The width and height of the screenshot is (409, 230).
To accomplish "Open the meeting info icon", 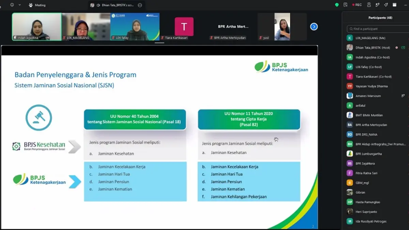I will [x=12, y=5].
